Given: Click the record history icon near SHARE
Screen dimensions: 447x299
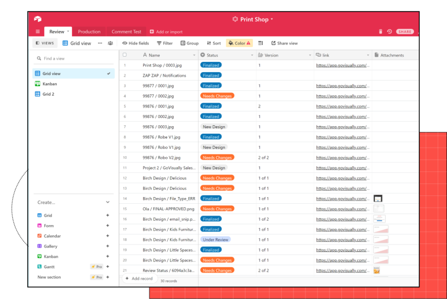Looking at the screenshot, I should coord(389,31).
